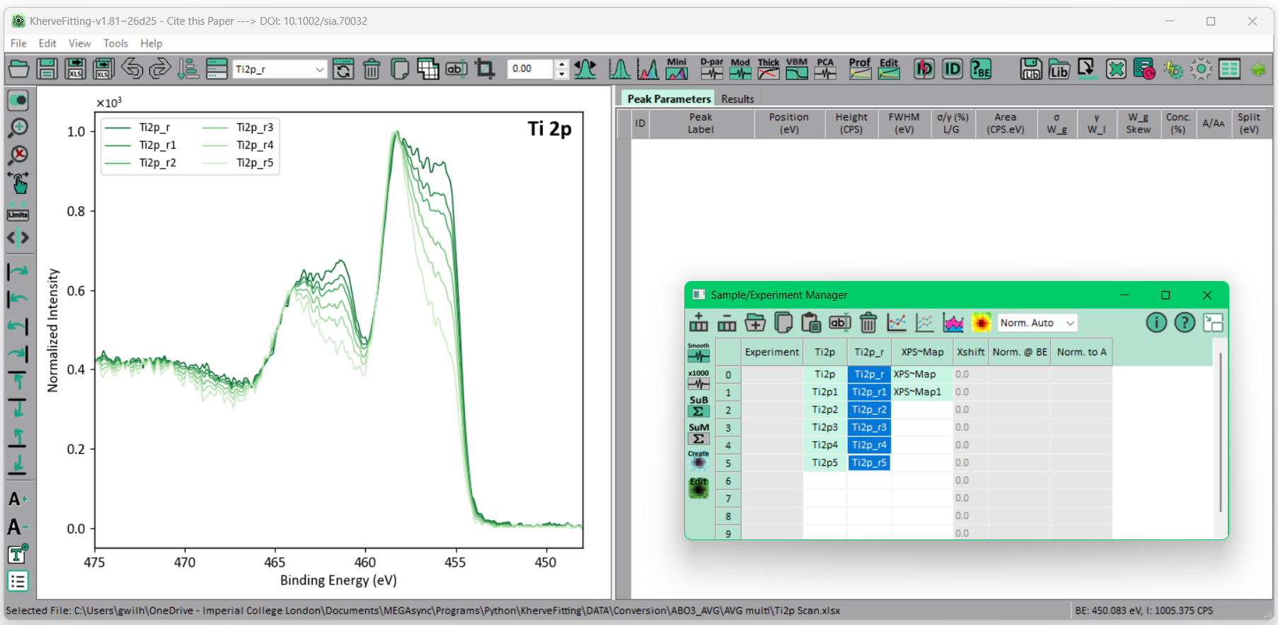This screenshot has height=625, width=1278.
Task: Click the Xshift column header
Action: tap(970, 352)
